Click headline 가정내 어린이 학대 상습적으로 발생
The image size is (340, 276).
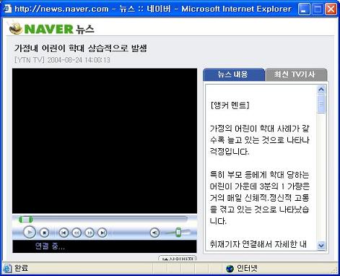tap(80, 48)
